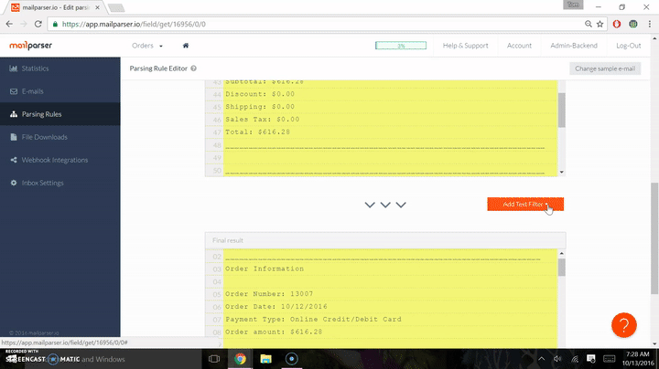
Task: Expand the Add Text Filter dropdown button
Action: (524, 205)
